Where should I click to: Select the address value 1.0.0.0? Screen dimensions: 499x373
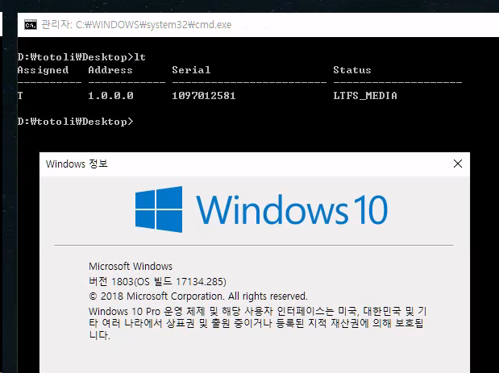click(110, 95)
